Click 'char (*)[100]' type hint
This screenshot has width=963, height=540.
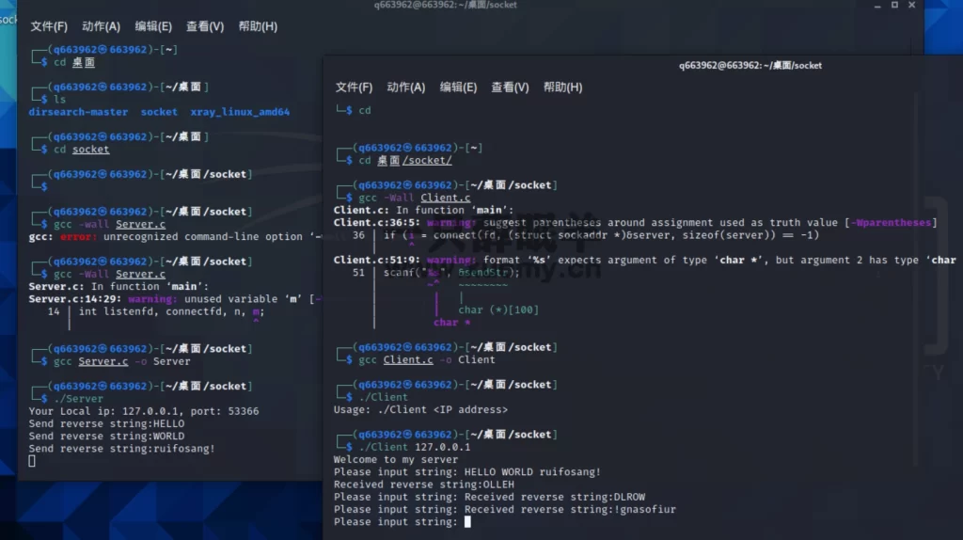tap(498, 310)
